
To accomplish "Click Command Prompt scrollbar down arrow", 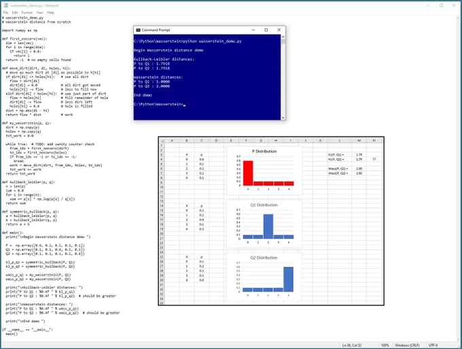I will [x=283, y=117].
